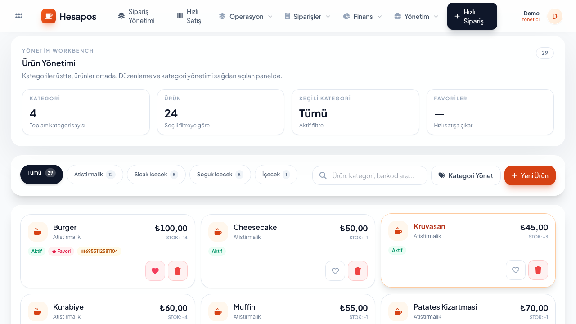Open Kategori Yönet panel
The image size is (576, 324).
(x=466, y=175)
